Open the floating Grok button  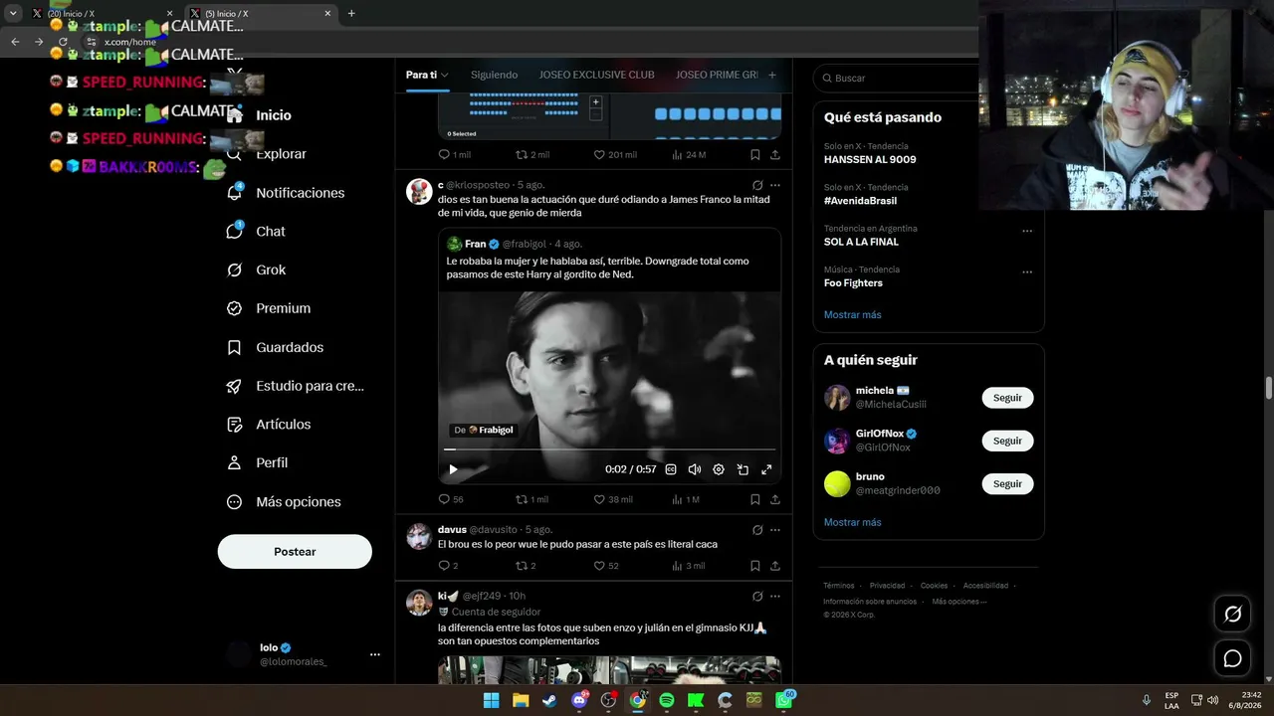(1232, 615)
